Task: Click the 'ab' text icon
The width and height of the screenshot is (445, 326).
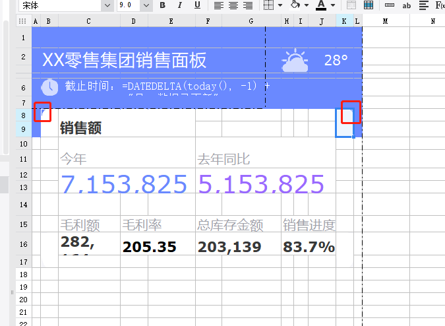Action: point(406,5)
